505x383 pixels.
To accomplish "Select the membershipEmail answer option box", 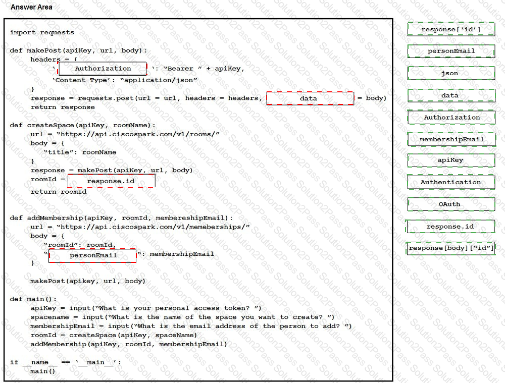I will tap(451, 139).
